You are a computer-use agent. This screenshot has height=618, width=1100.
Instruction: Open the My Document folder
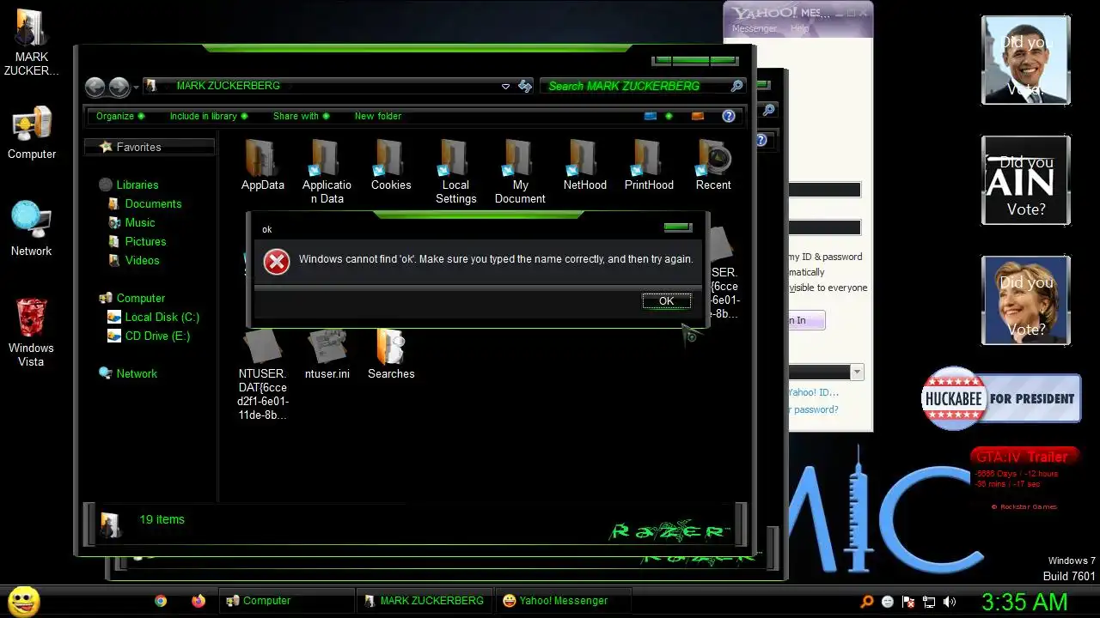(520, 172)
